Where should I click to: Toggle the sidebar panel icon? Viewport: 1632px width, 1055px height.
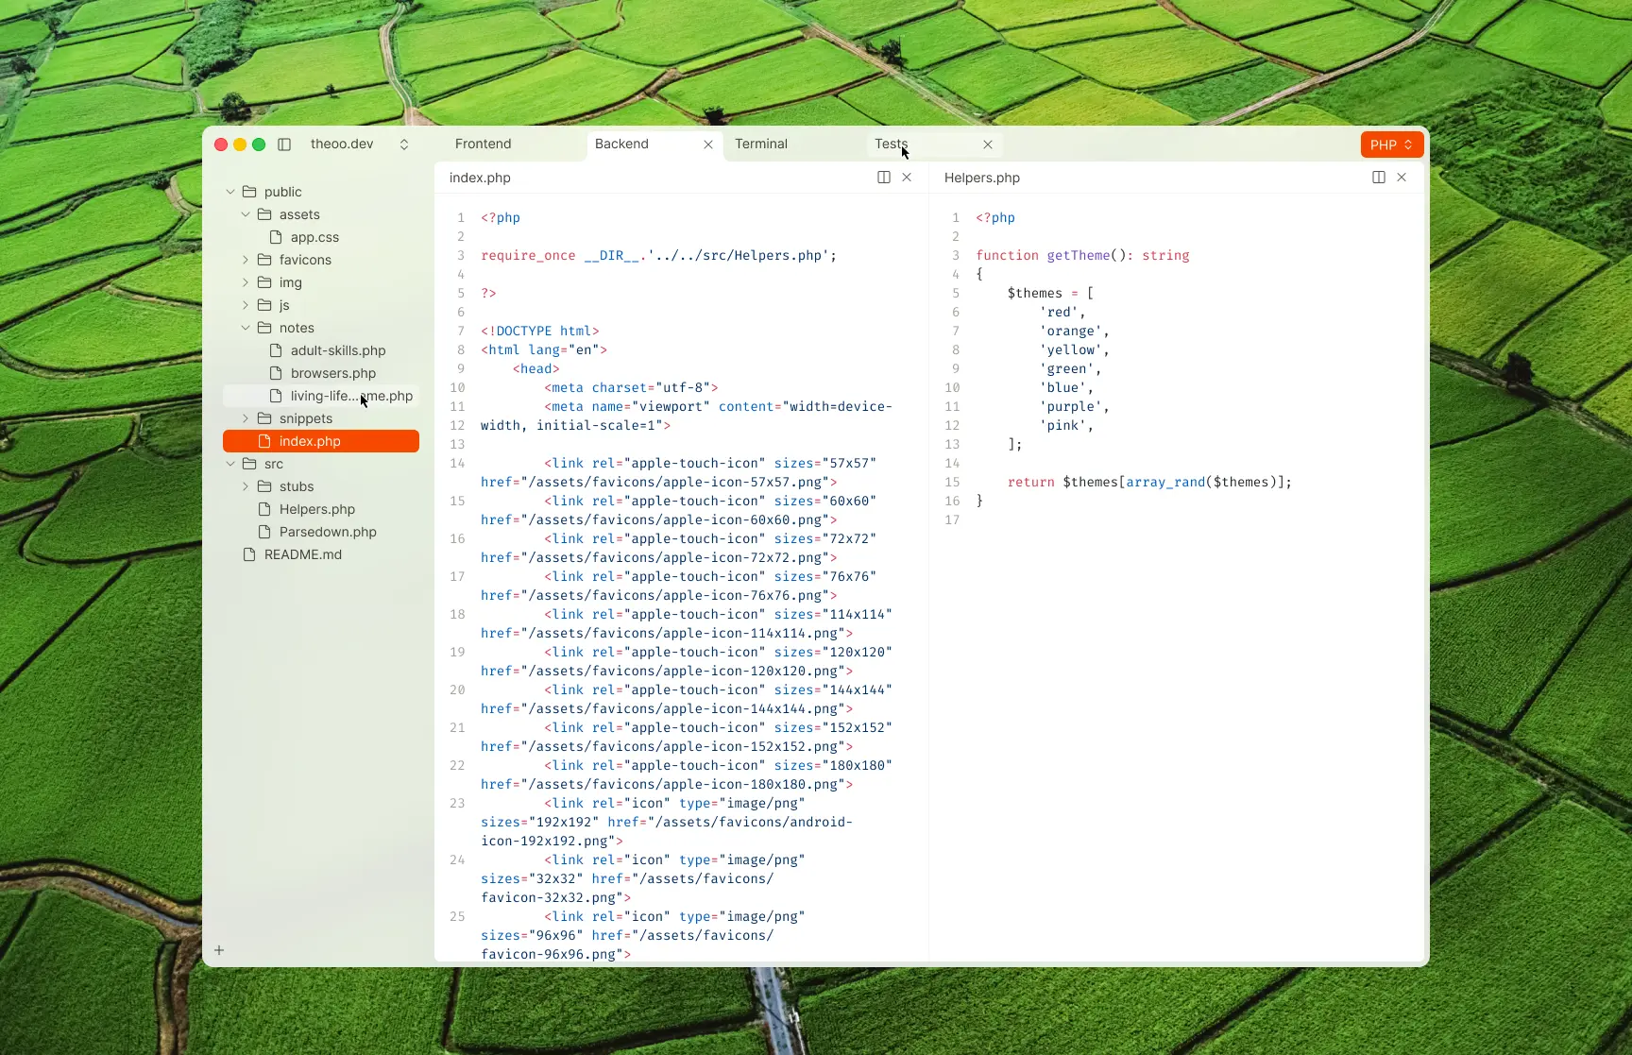point(283,144)
